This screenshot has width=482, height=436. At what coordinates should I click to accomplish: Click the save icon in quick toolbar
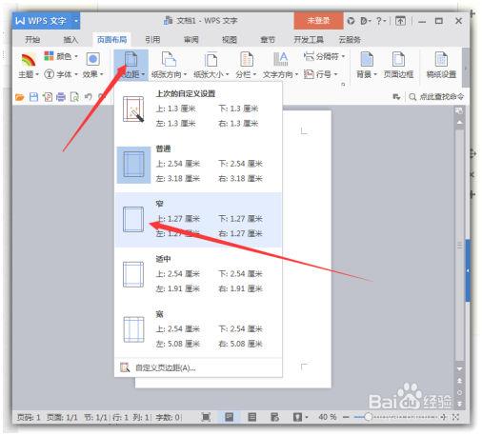pos(33,97)
